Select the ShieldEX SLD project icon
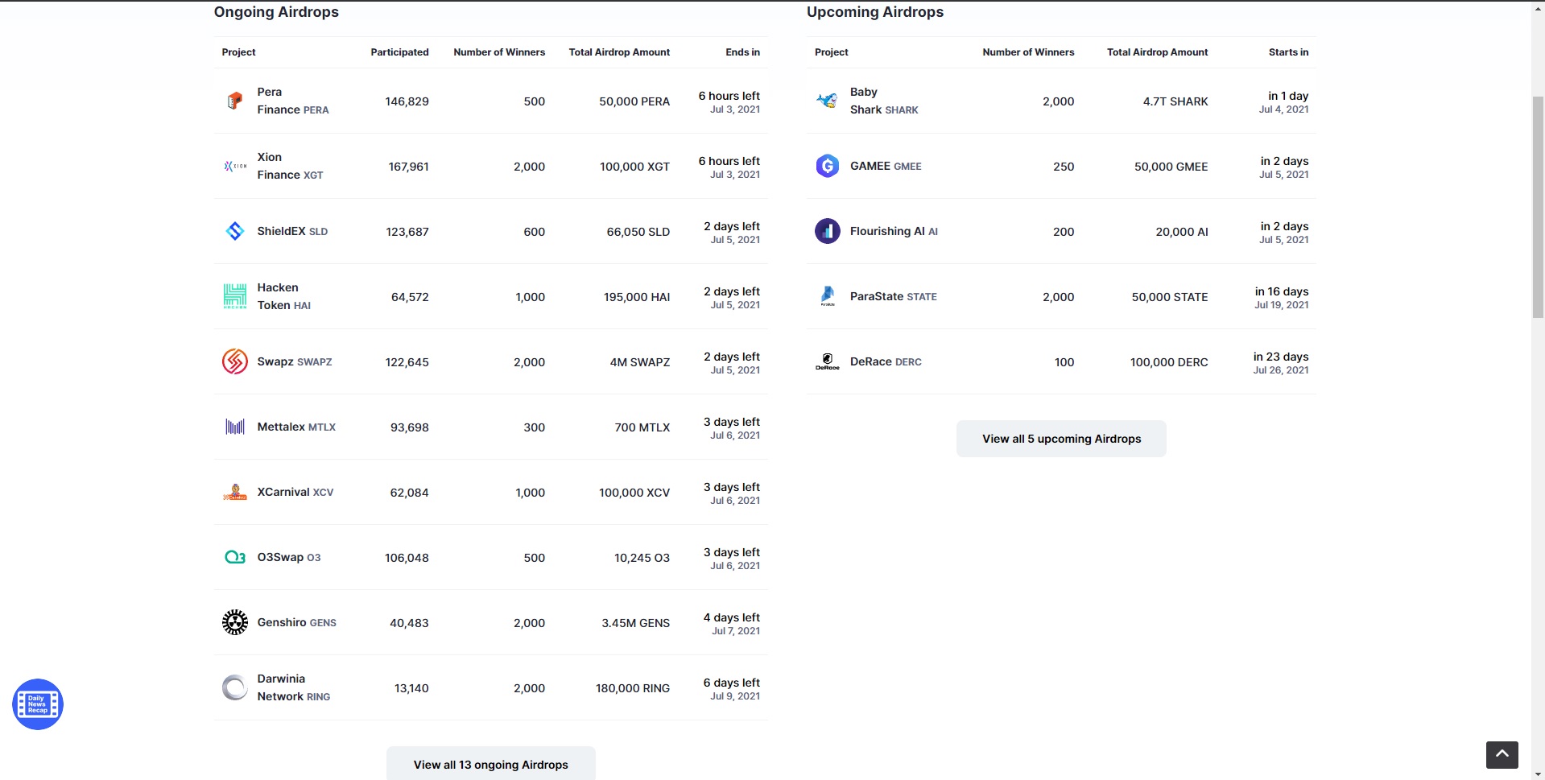 [x=234, y=231]
